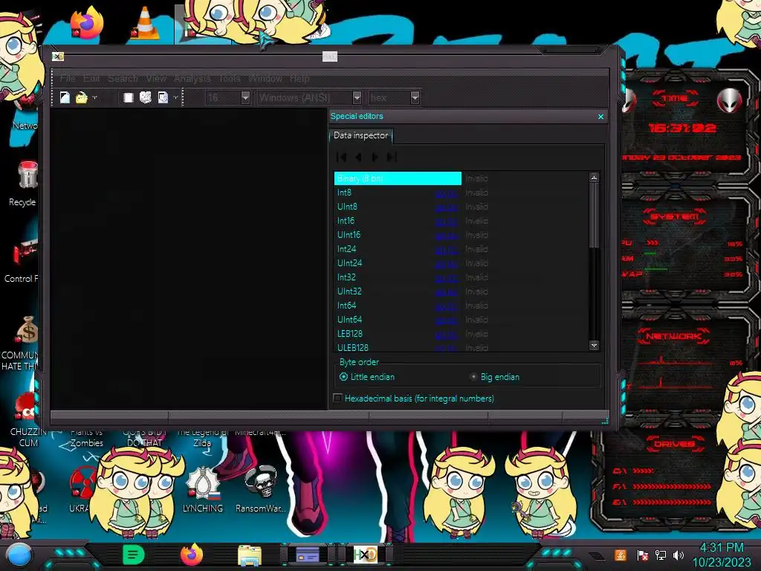Open the File menu

pyautogui.click(x=68, y=78)
